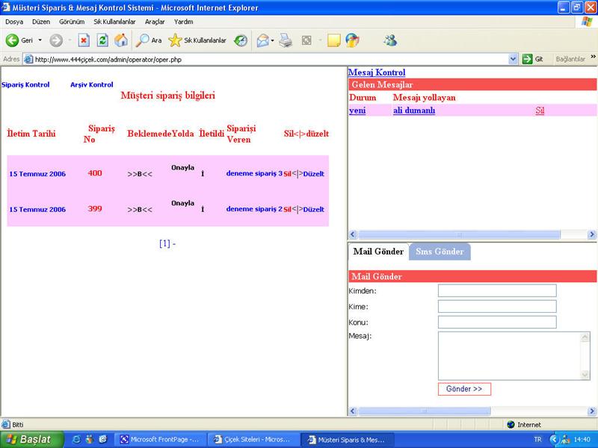The width and height of the screenshot is (598, 448).
Task: Click the TR language indicator
Action: [x=537, y=439]
